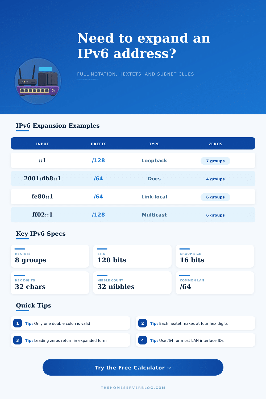
Task: Select the INPUT column header
Action: coord(43,144)
